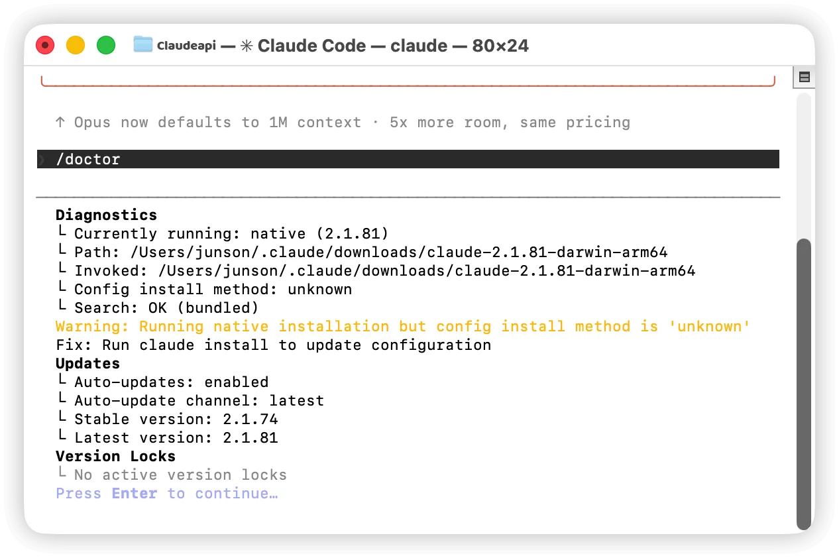Select the No active version locks entry
This screenshot has height=558, width=839.
(x=181, y=474)
